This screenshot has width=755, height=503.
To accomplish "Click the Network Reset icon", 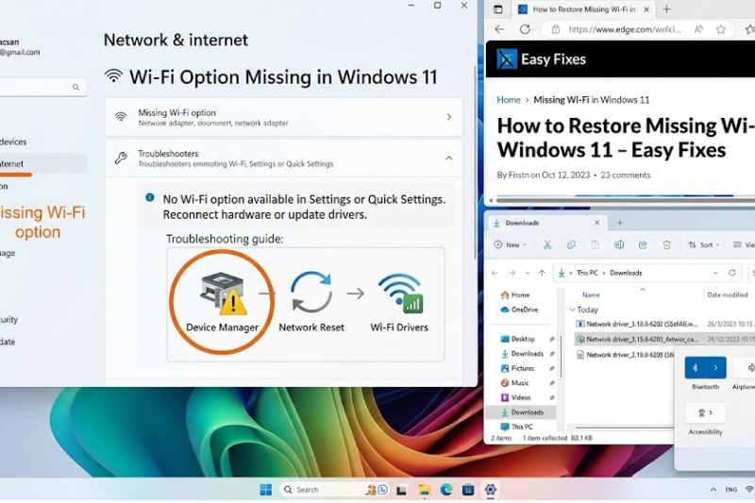I will (310, 293).
